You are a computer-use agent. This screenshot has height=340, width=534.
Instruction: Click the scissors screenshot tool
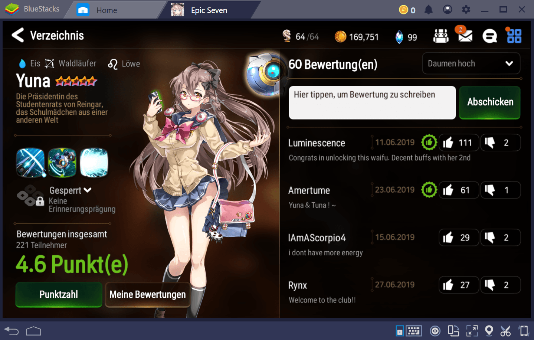(x=505, y=331)
